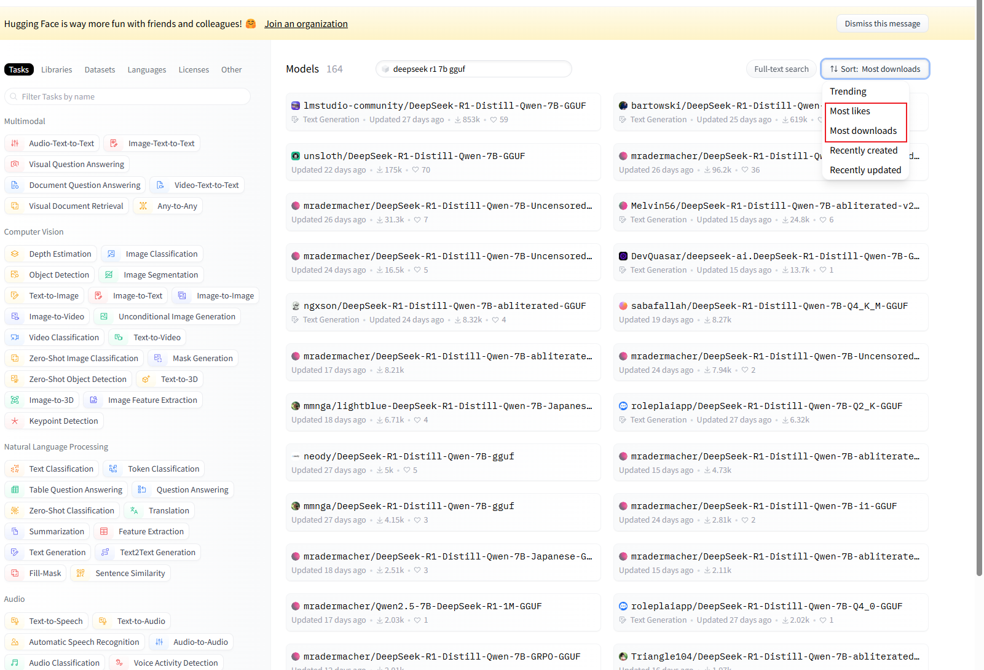Click the Filter Tasks by name field
984x670 pixels.
click(127, 96)
